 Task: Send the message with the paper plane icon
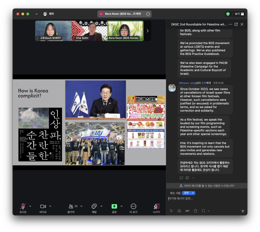click(x=243, y=211)
